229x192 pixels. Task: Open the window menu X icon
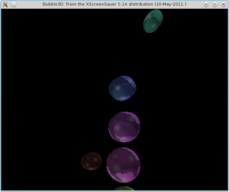pos(5,4)
